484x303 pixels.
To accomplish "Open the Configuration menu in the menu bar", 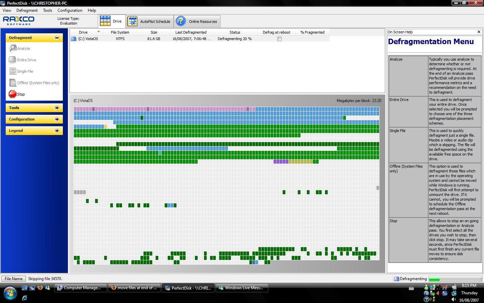I will coord(70,10).
